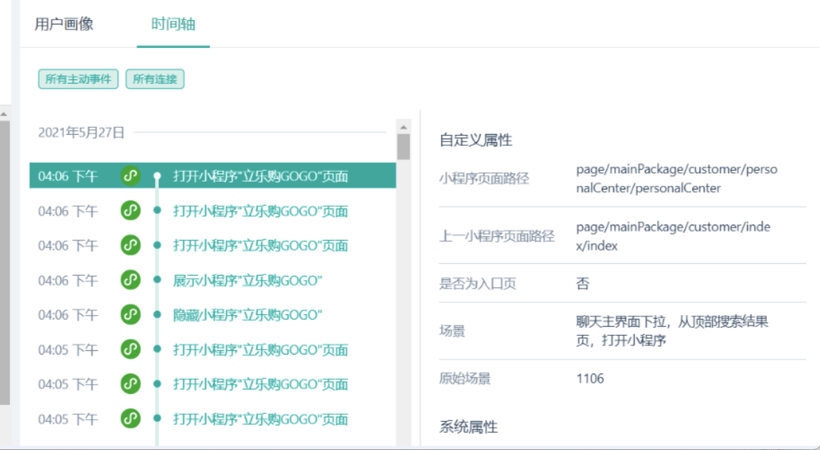Click the timeline dot for the 隐藏小程序 event
820x450 pixels.
[157, 314]
